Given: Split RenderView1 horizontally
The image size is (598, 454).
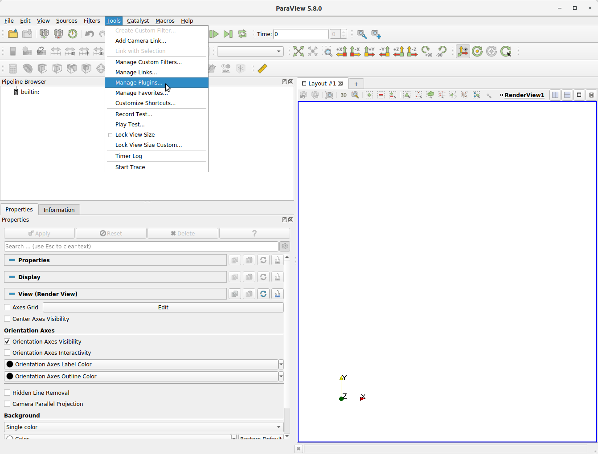Looking at the screenshot, I should click(555, 95).
